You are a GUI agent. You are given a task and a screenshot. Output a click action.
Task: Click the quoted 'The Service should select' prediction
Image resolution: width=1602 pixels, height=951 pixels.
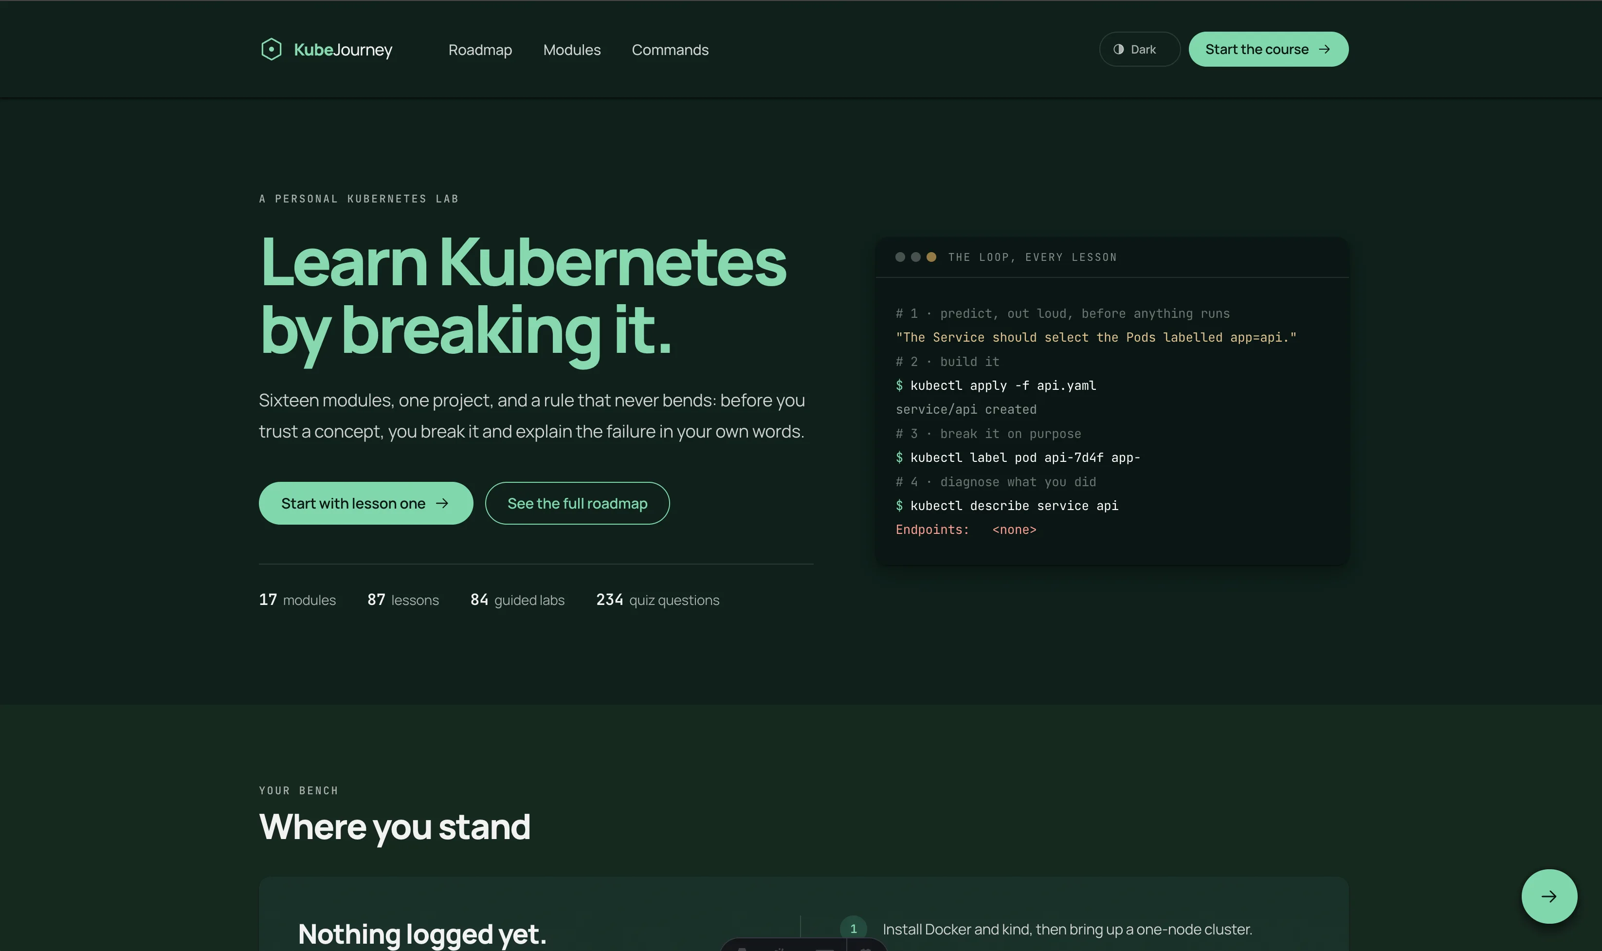pos(1096,337)
